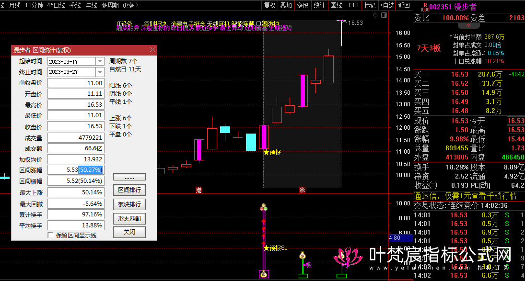Click the 关闭 button in the dialog
525x281 pixels.
tap(129, 232)
